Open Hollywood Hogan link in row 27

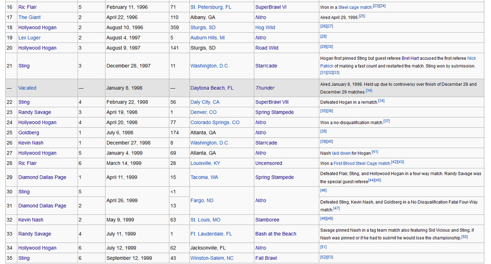tap(37, 153)
